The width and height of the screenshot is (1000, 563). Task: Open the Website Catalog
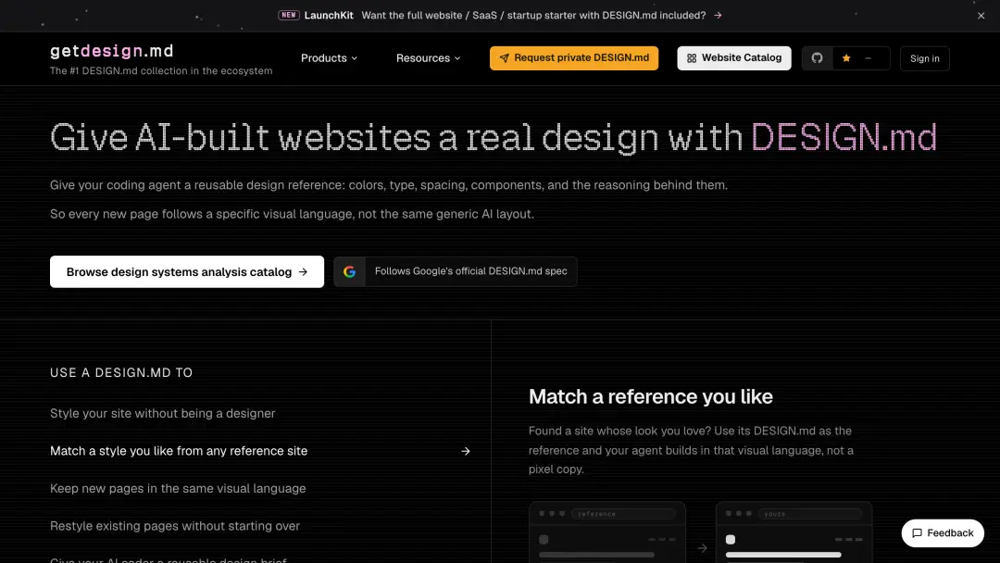pyautogui.click(x=734, y=58)
